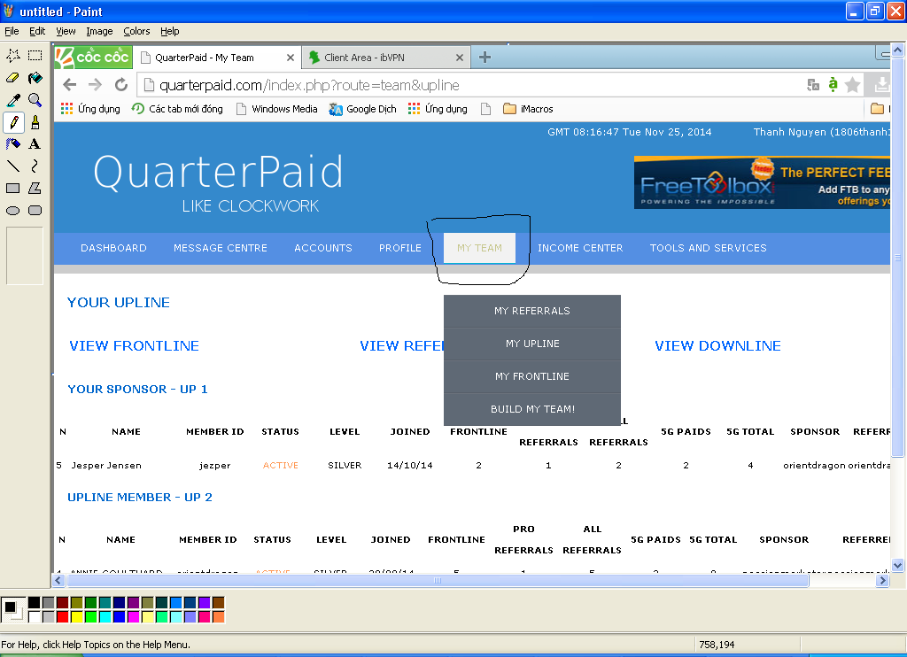Click the horizontal scrollbar thumb
Image resolution: width=907 pixels, height=657 pixels.
pos(437,580)
